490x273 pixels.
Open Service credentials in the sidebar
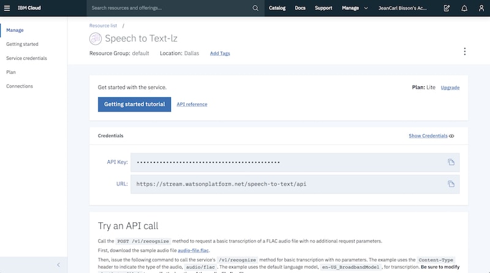(x=26, y=58)
